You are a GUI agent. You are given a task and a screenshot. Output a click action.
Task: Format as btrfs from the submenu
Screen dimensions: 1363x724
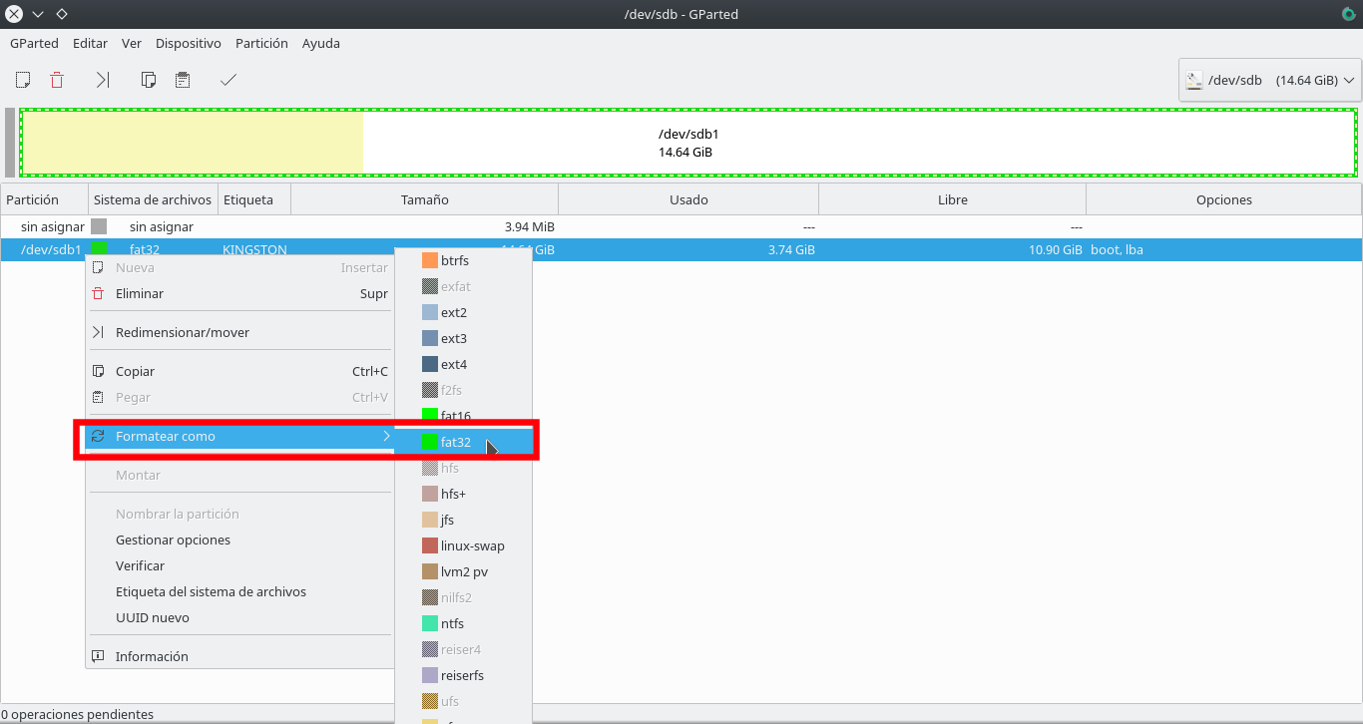pyautogui.click(x=464, y=260)
